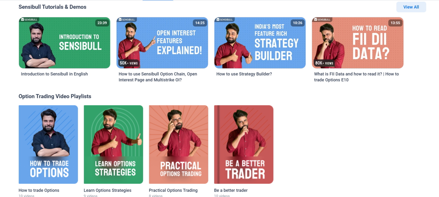The image size is (439, 197).
Task: Click the Be a better trader playlist label
Action: point(231,190)
